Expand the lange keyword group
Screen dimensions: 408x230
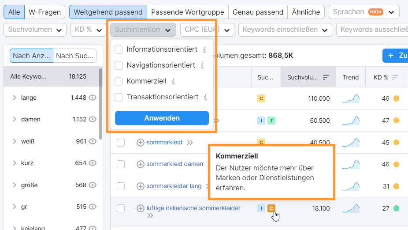point(14,98)
